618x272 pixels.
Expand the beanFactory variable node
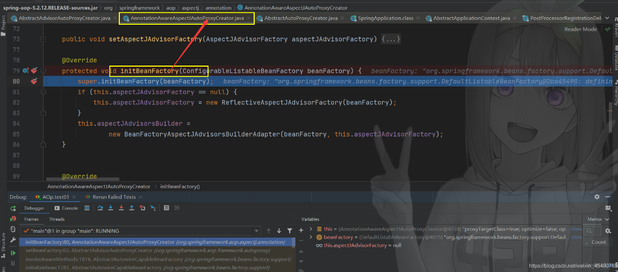[311, 237]
